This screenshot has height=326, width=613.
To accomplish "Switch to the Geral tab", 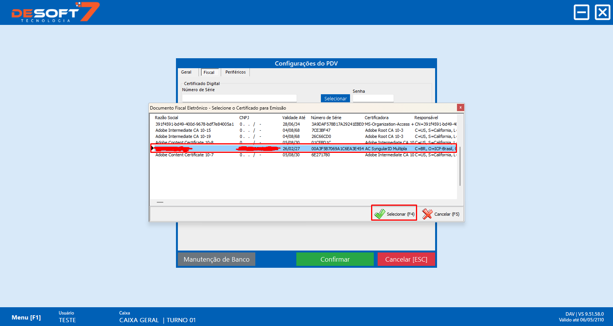I will [186, 72].
